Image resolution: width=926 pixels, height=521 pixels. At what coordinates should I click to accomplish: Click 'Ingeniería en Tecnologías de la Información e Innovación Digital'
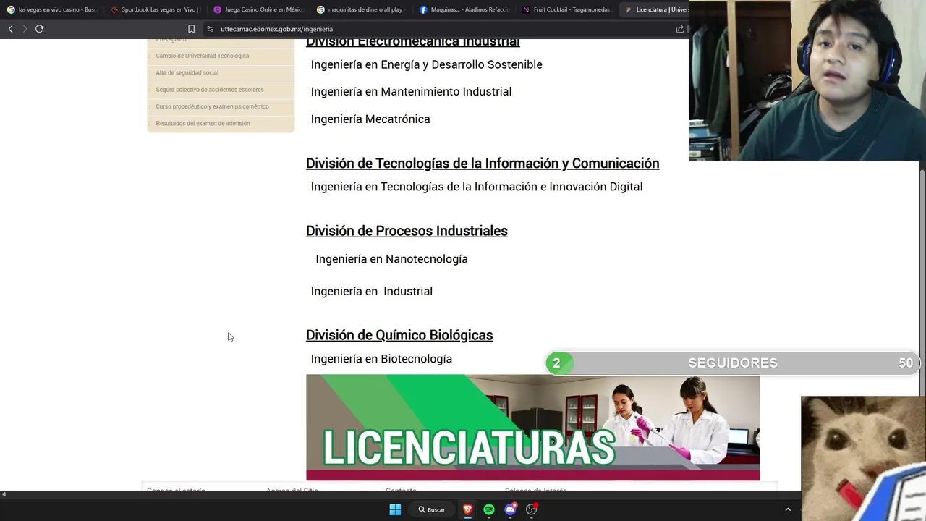coord(477,187)
